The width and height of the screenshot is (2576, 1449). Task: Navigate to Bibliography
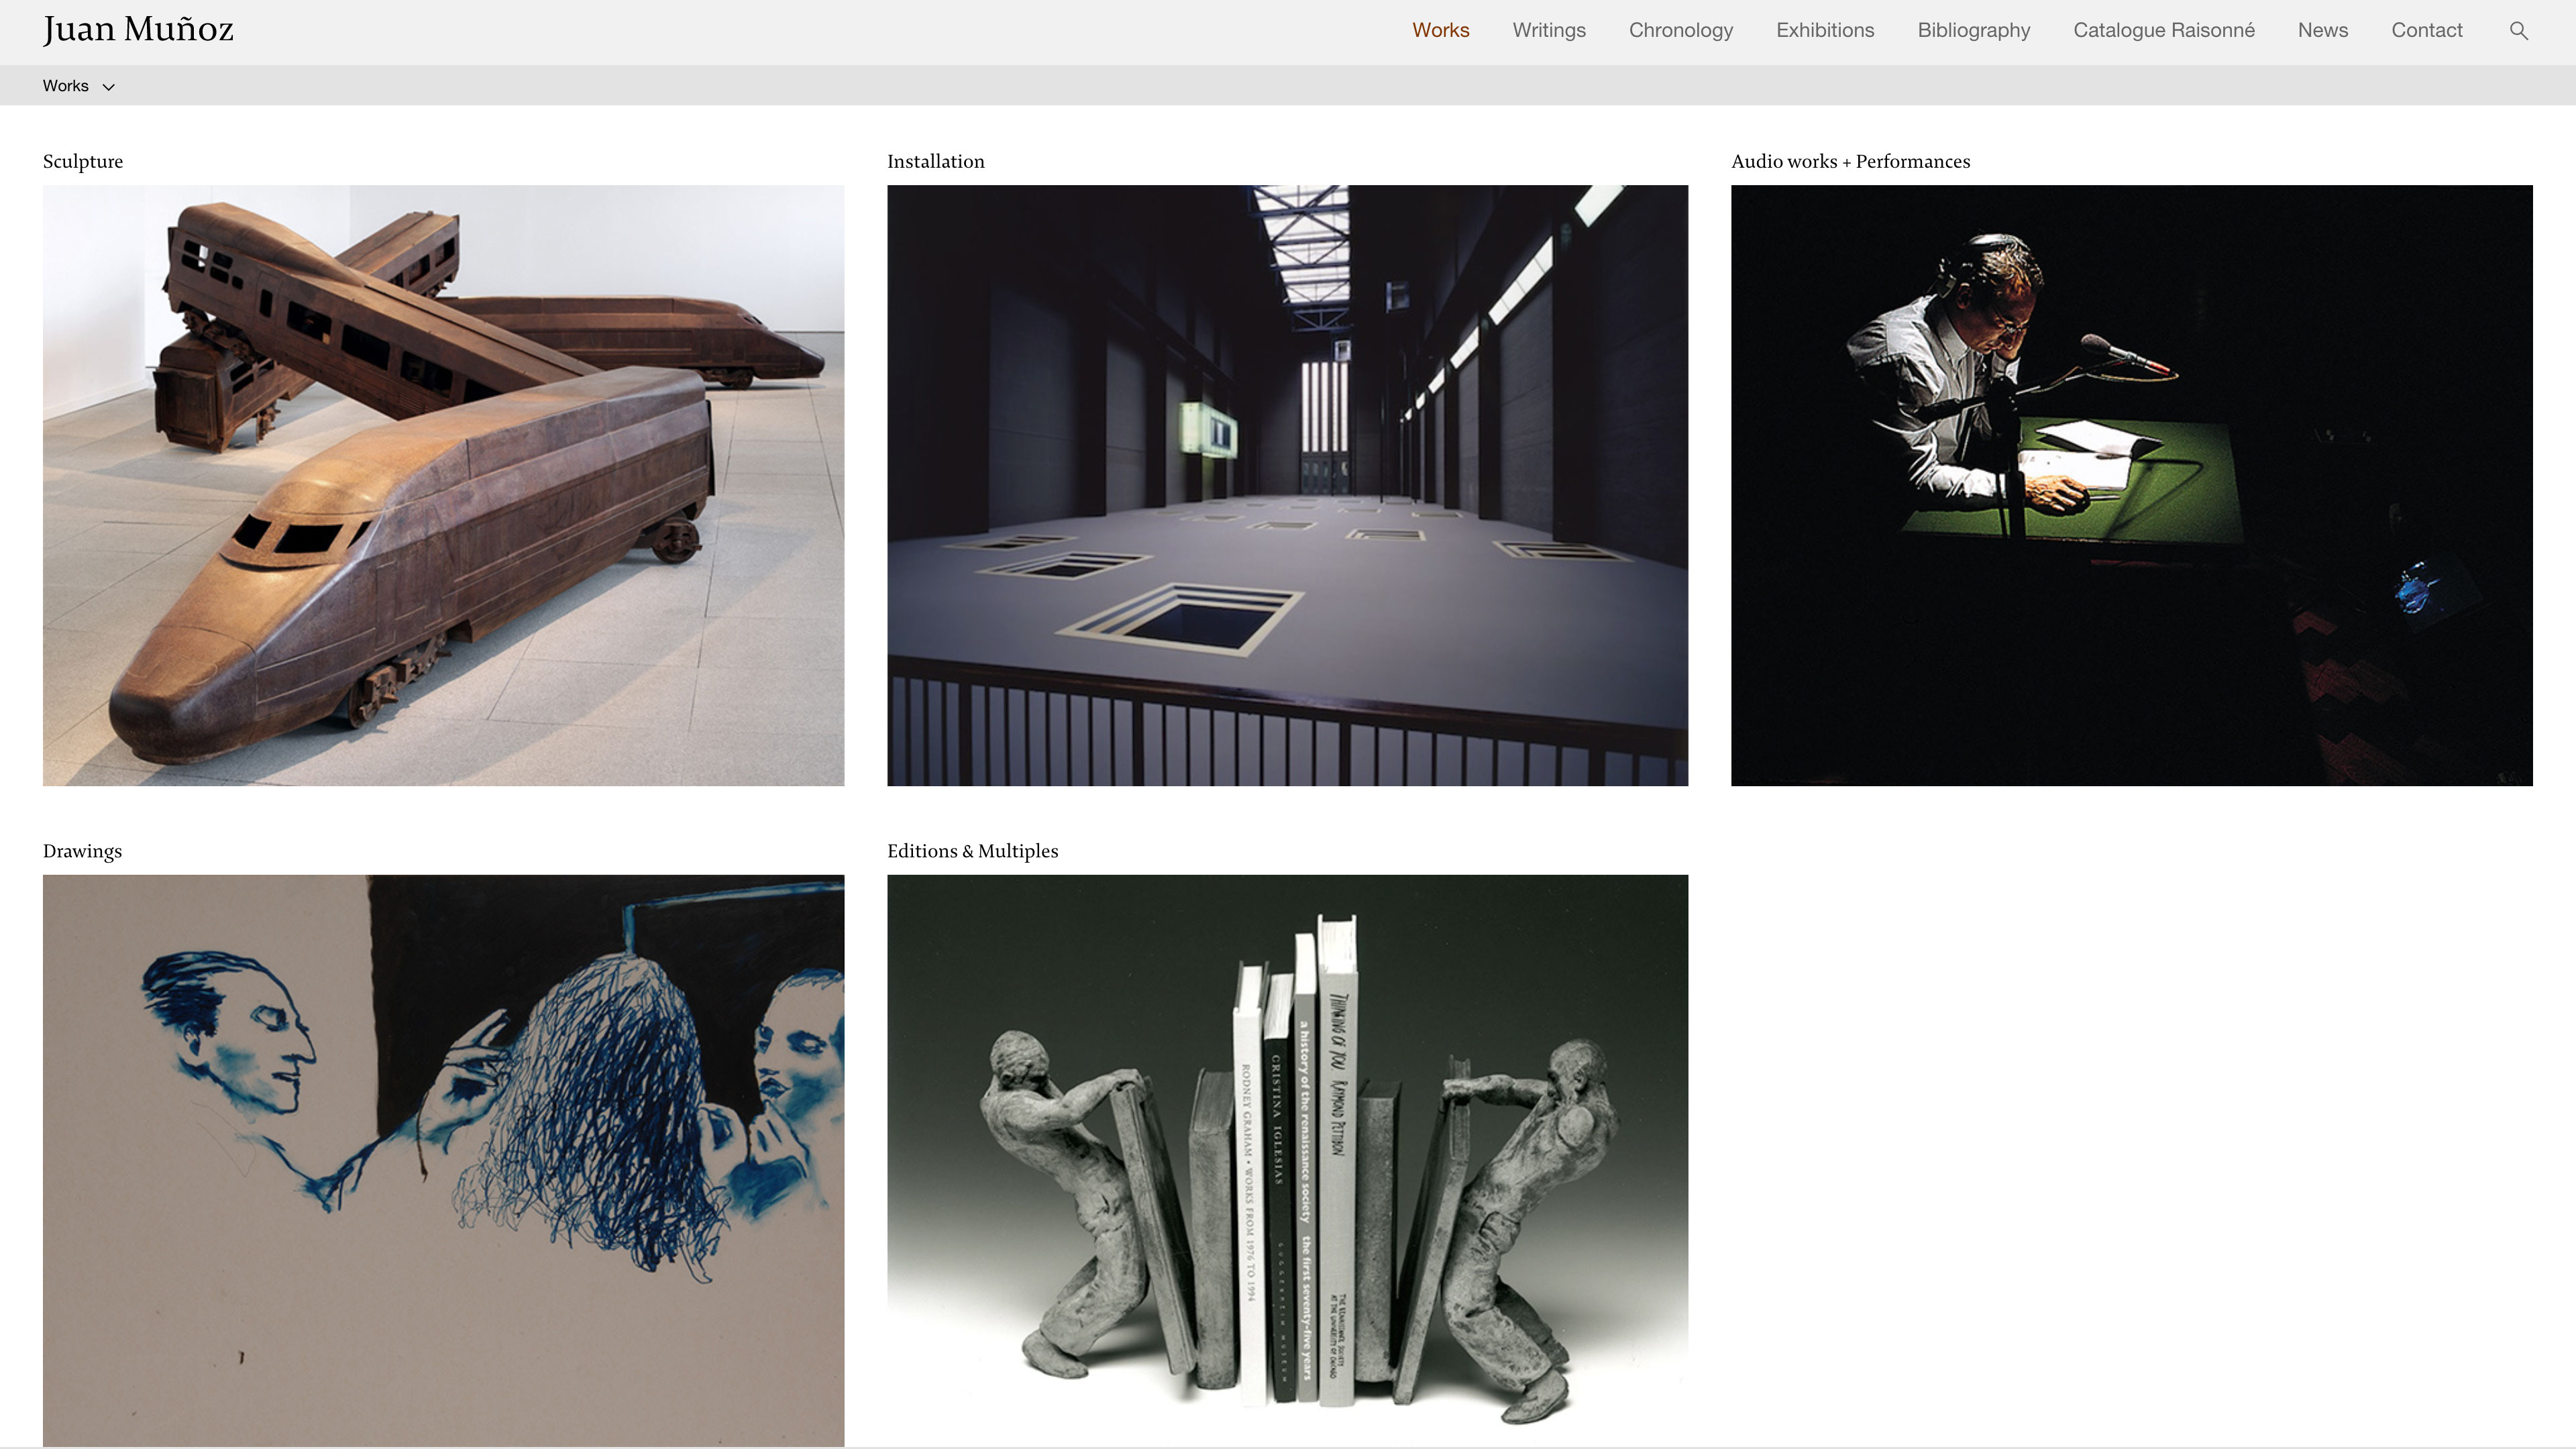pos(1973,30)
